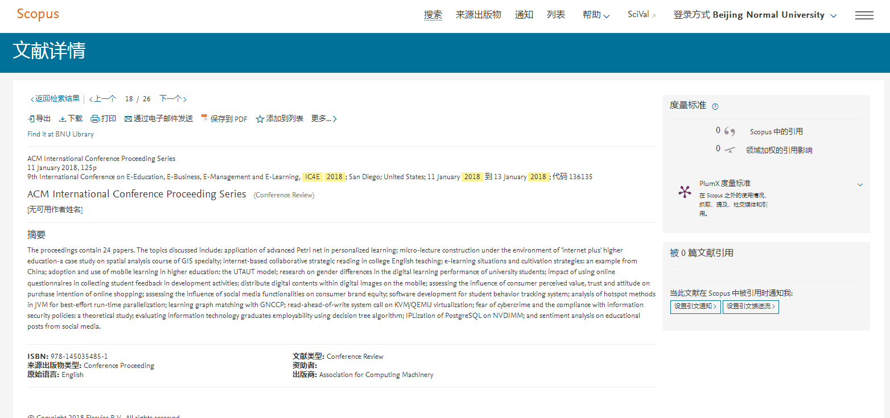Click [无可用作者姓名] author placeholder
The image size is (890, 418).
point(55,210)
